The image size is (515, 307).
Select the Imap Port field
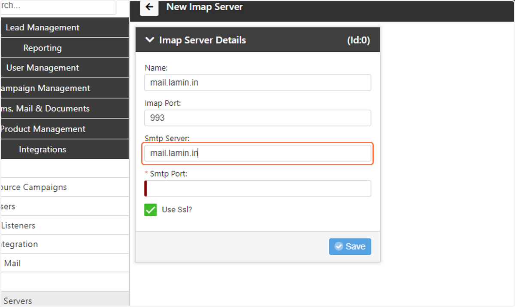(x=257, y=118)
